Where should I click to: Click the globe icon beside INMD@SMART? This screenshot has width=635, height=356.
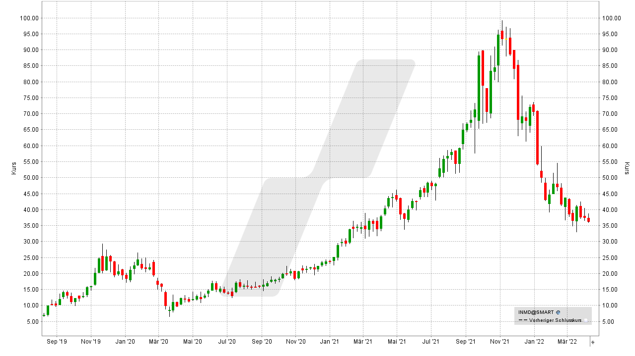coord(558,312)
